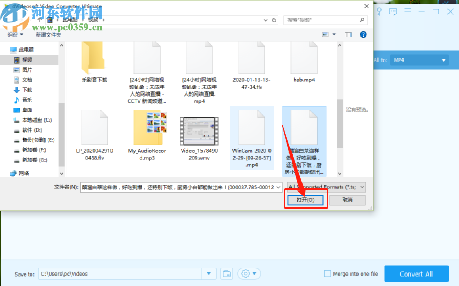Click the key register icon in converter window
Image resolution: width=459 pixels, height=286 pixels.
[x=379, y=11]
